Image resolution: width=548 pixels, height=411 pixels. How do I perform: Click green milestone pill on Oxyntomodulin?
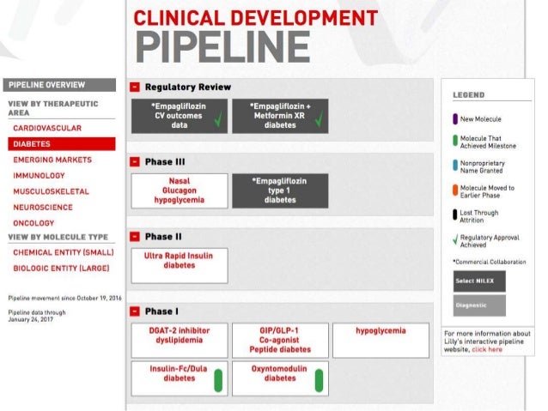tap(319, 379)
